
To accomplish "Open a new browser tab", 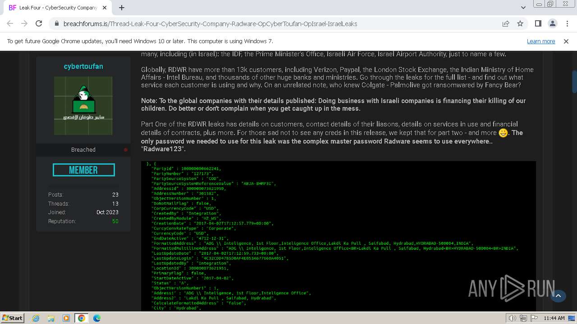I will [122, 8].
